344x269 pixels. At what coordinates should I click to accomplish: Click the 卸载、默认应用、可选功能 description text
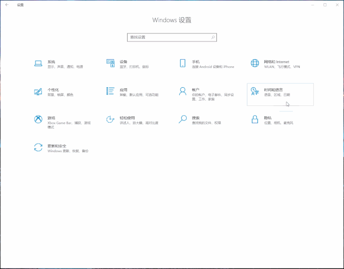pos(139,95)
